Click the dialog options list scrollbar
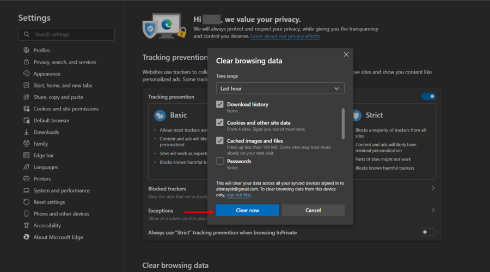The height and width of the screenshot is (272, 490). 343,123
